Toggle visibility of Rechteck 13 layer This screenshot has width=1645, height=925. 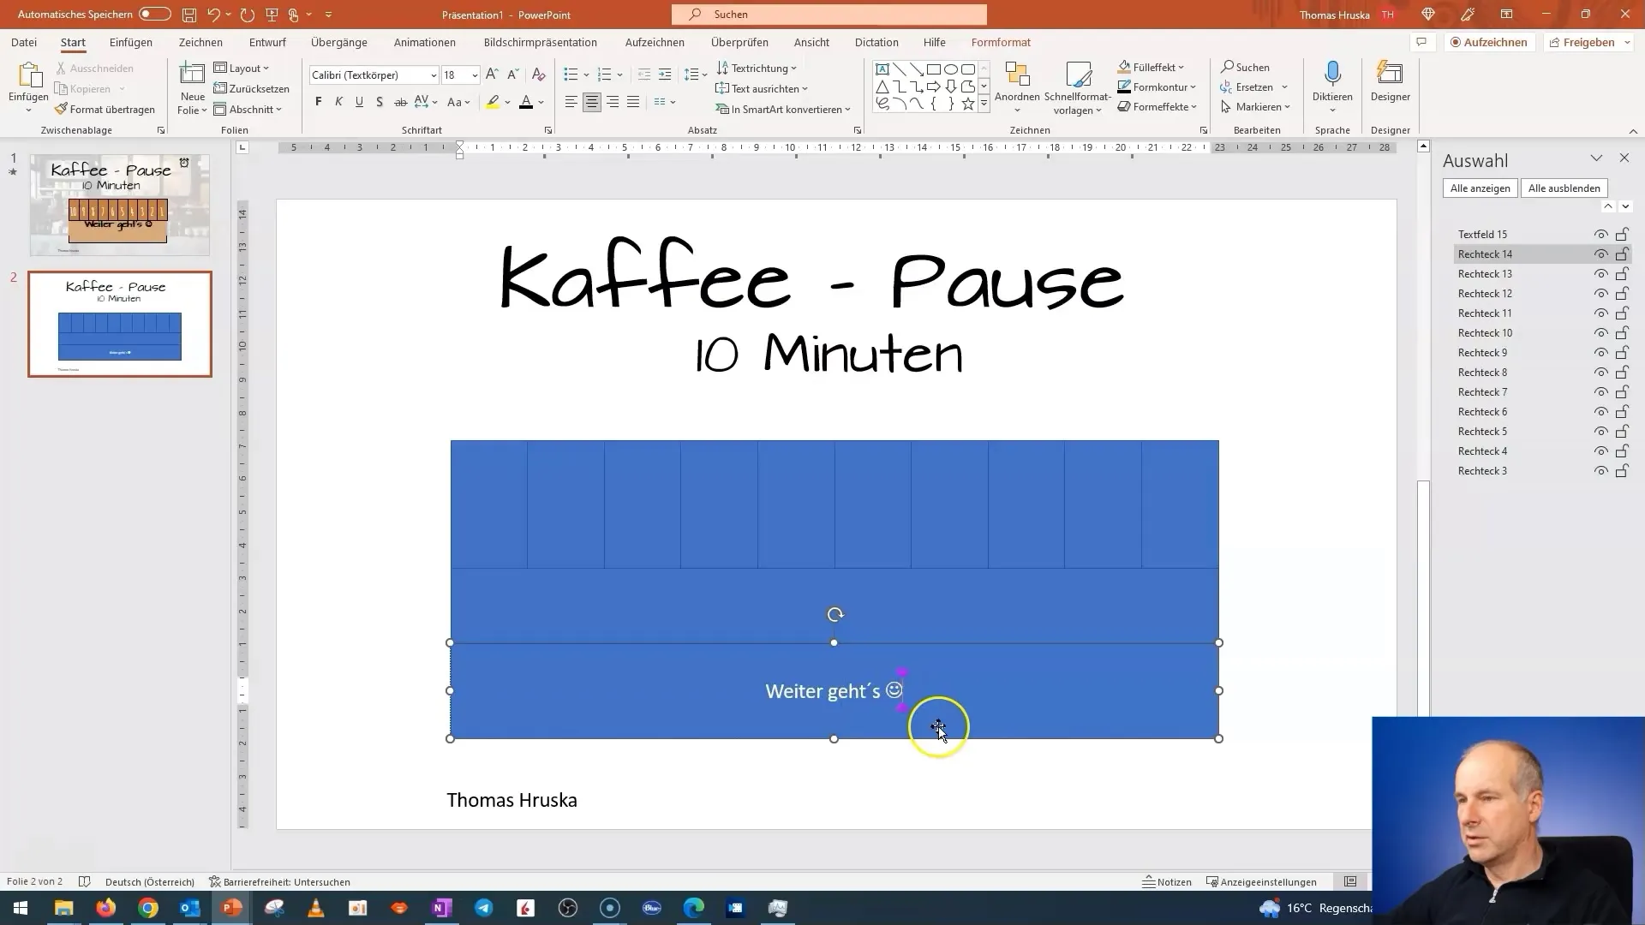click(1601, 273)
